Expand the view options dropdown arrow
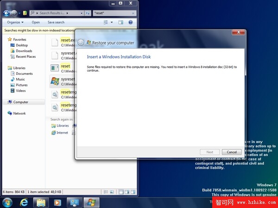This screenshot has width=278, height=208. pos(112,22)
